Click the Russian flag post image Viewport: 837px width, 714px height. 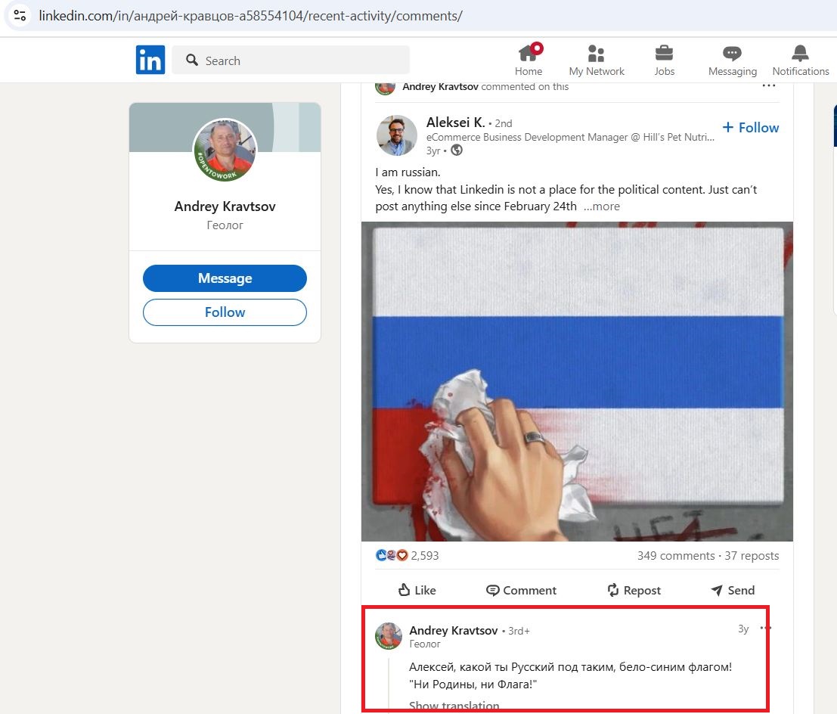[577, 381]
